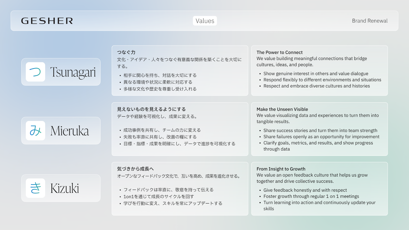Screen dimensions: 409x230
Task: Click "Share success stories and turn them into team strength"
Action: tap(320, 131)
